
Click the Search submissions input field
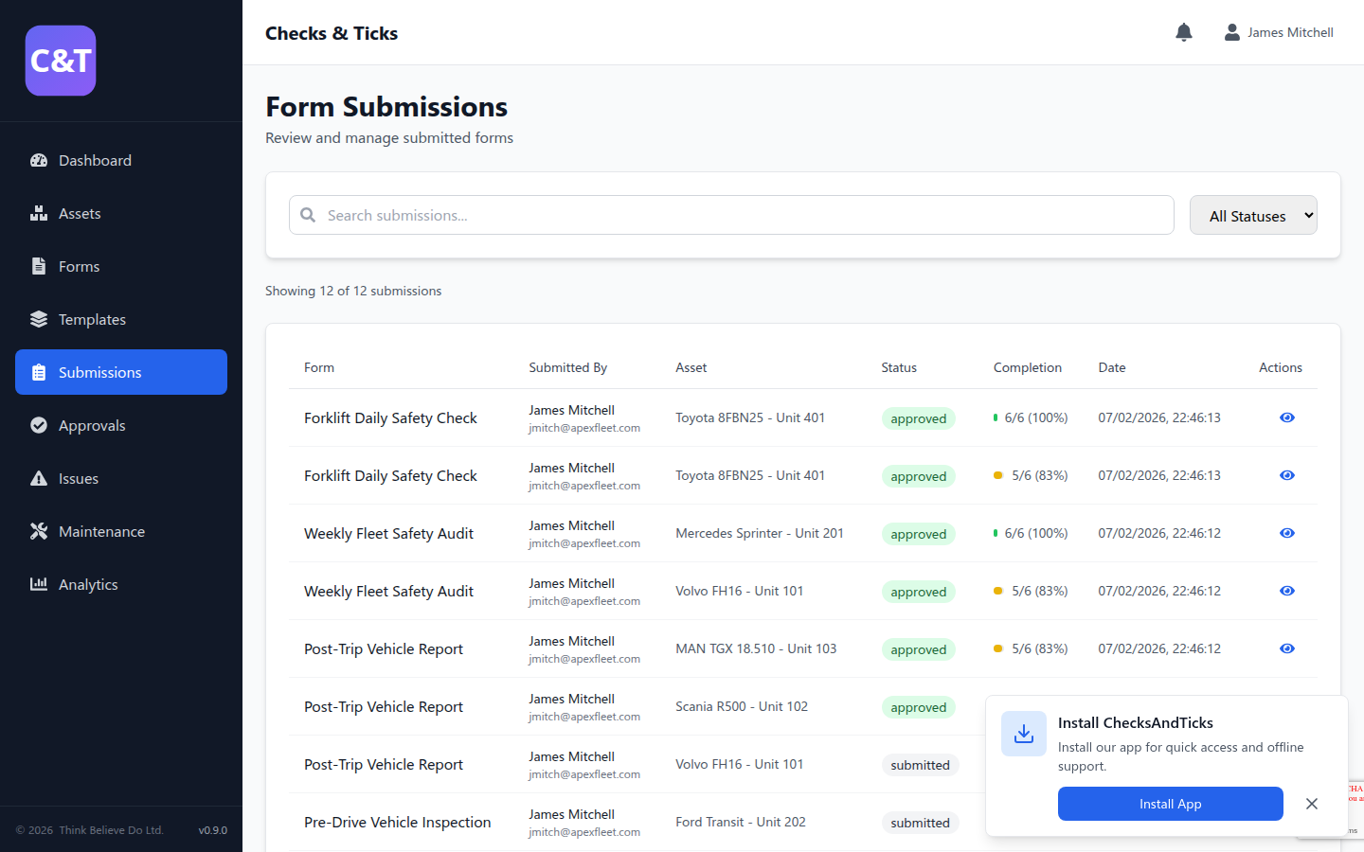point(729,215)
